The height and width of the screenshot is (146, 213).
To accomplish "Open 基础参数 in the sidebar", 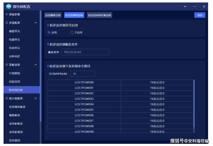I will (14, 14).
